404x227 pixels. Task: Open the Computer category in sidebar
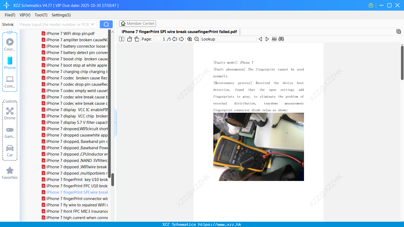[x=10, y=82]
